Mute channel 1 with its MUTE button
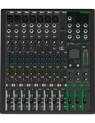95x123 pixels. click(9, 85)
